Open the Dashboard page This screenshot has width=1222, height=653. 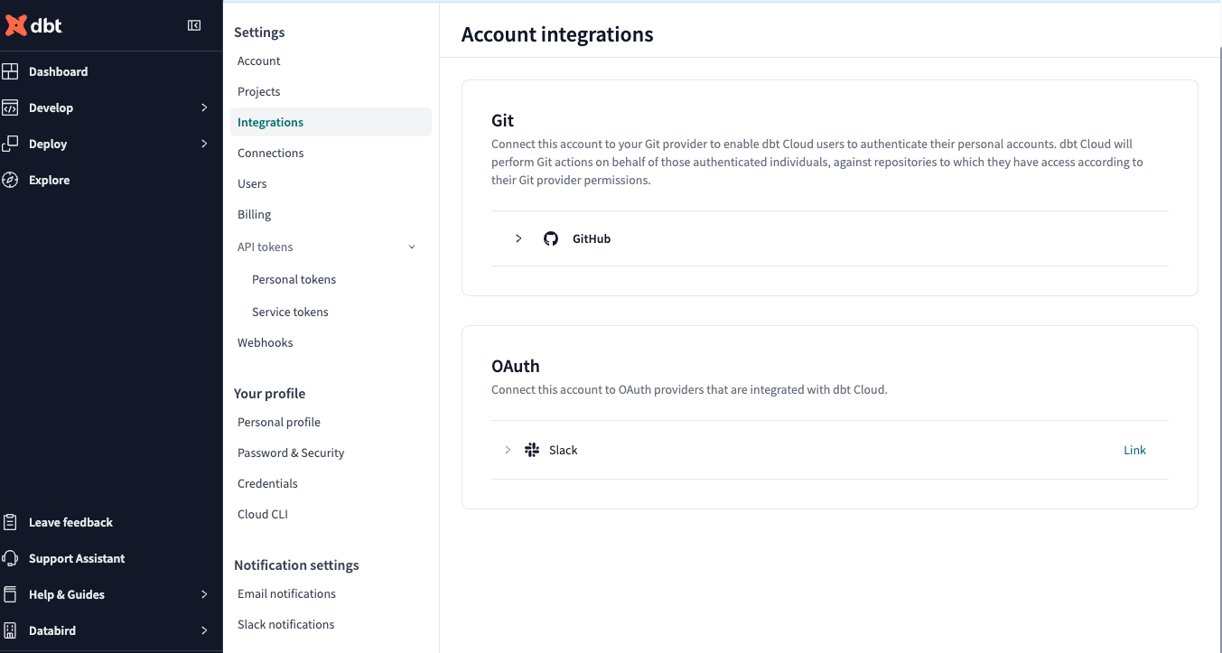tap(59, 71)
